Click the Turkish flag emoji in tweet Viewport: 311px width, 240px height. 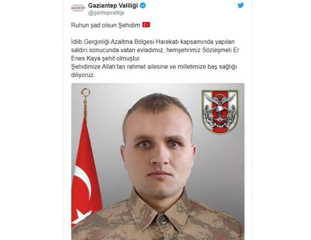tap(146, 25)
